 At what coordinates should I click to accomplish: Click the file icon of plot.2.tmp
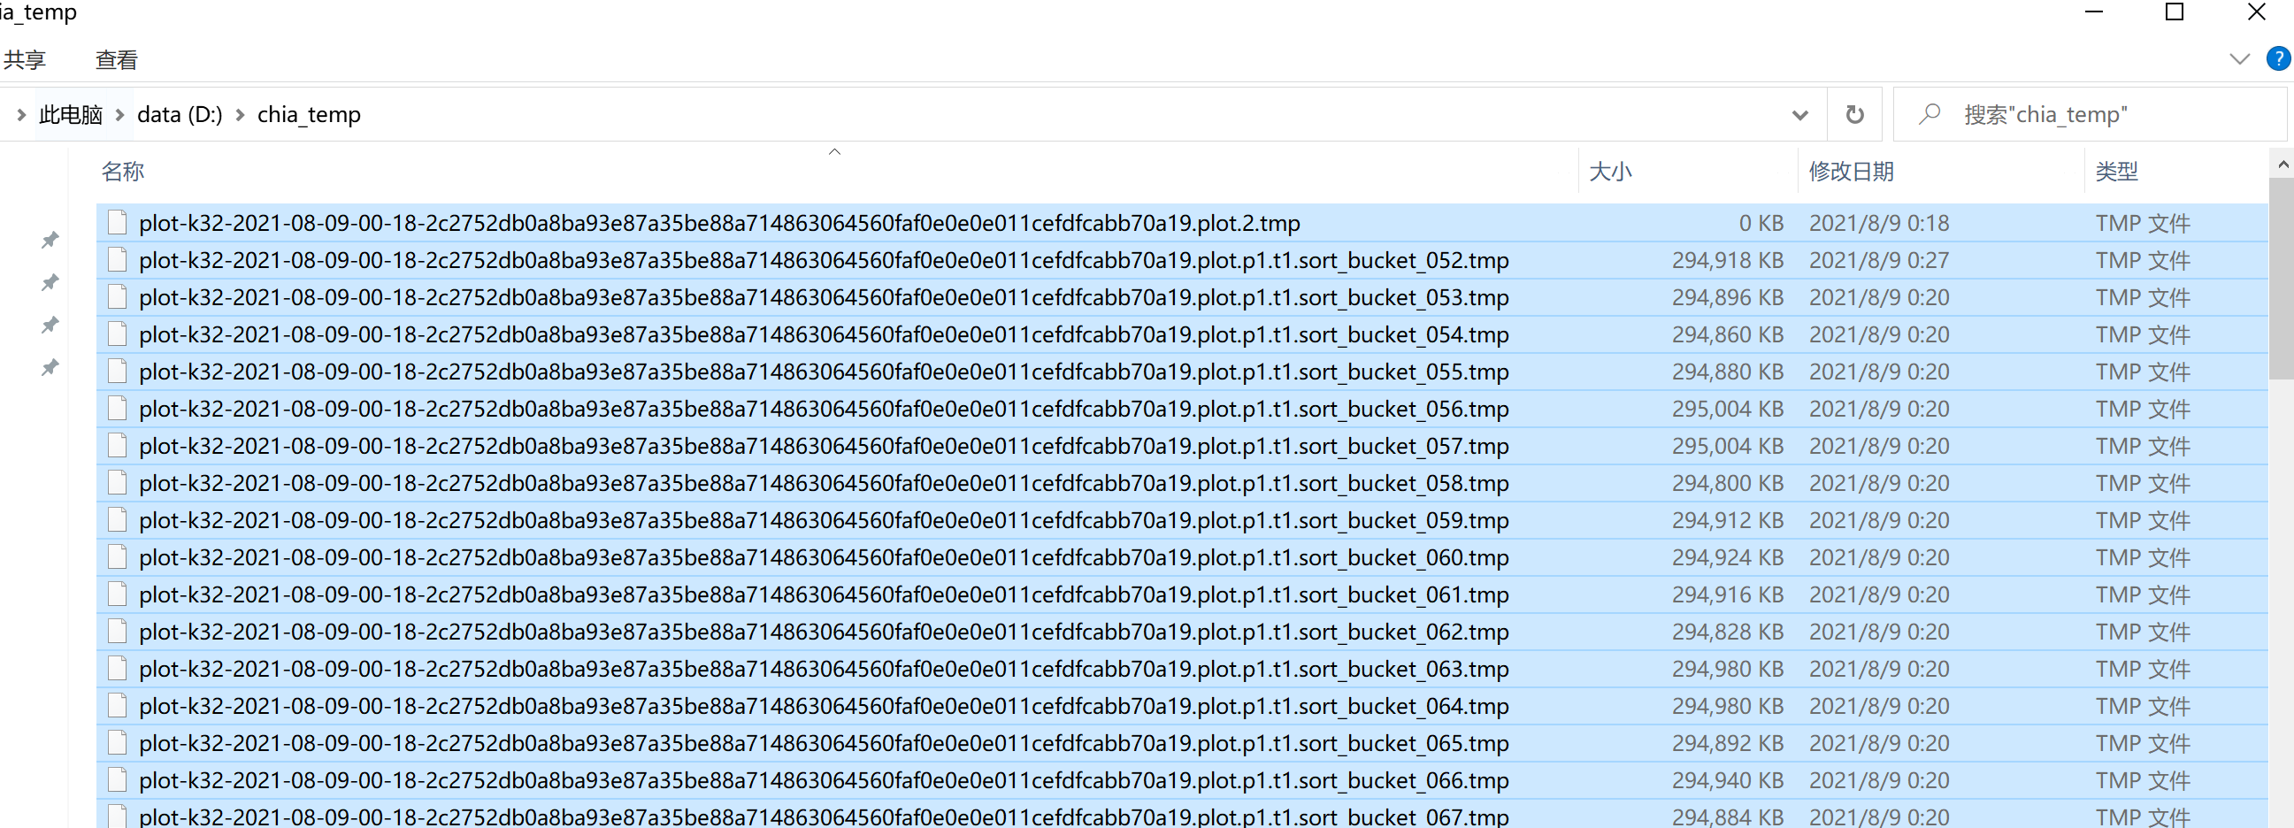pos(118,223)
